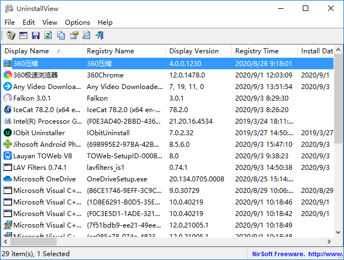
Task: Click the Save floppy disk toolbar icon
Action: 36,36
